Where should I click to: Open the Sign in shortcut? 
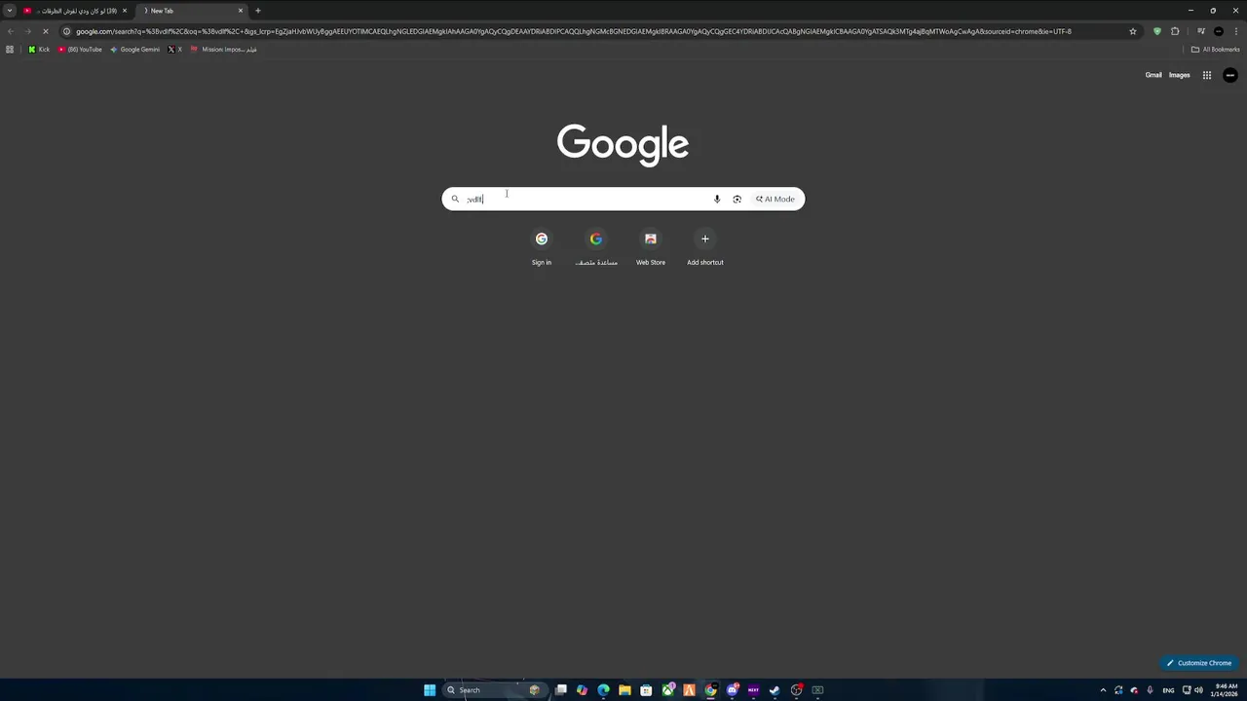click(x=542, y=248)
